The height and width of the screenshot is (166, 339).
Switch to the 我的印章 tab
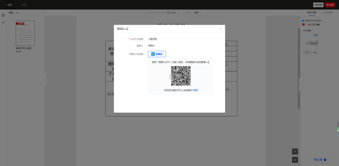pos(311,13)
